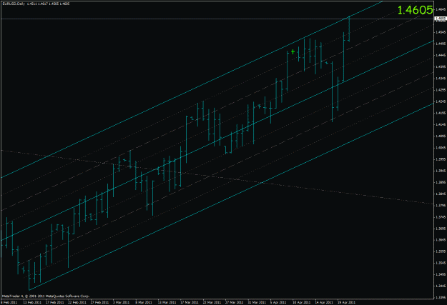Click the 1.3445 price scale label
The height and width of the screenshot is (305, 447).
click(x=441, y=286)
